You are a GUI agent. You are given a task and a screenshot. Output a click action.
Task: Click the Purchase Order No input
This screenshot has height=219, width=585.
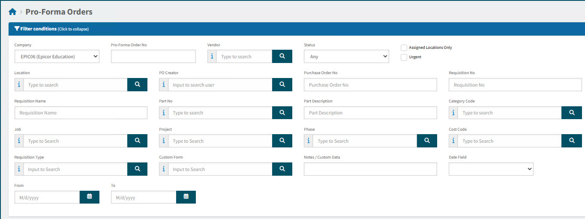click(370, 85)
